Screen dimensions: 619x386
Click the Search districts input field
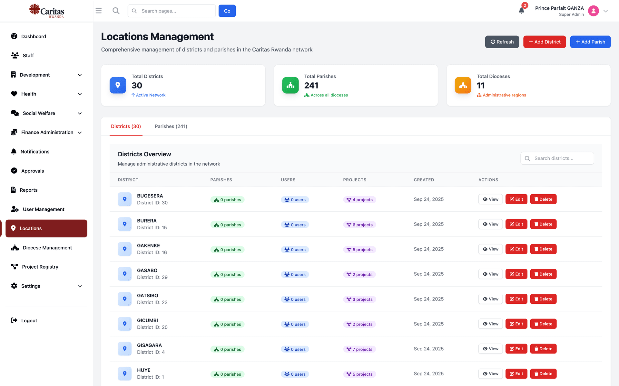coord(557,158)
